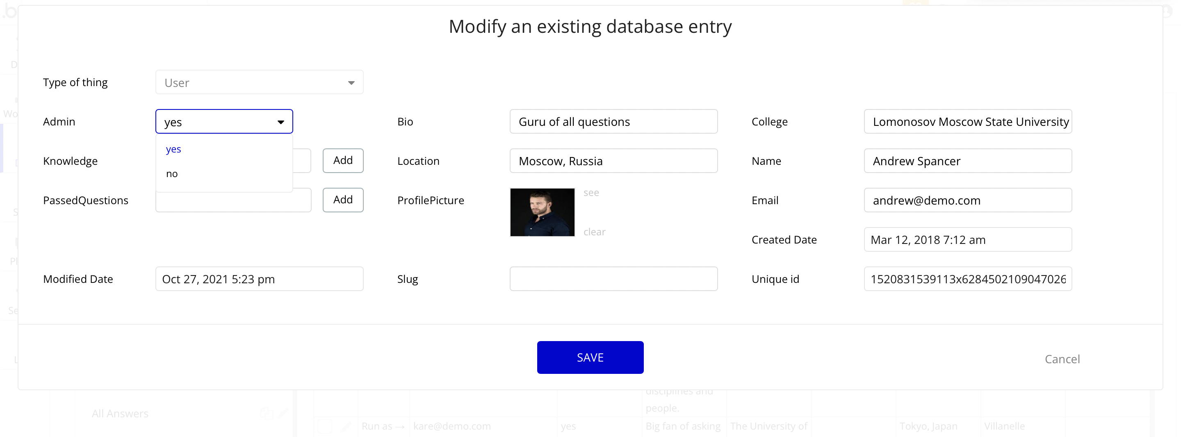Choose the 'yes' option in Admin list
1181x437 pixels.
click(x=174, y=150)
